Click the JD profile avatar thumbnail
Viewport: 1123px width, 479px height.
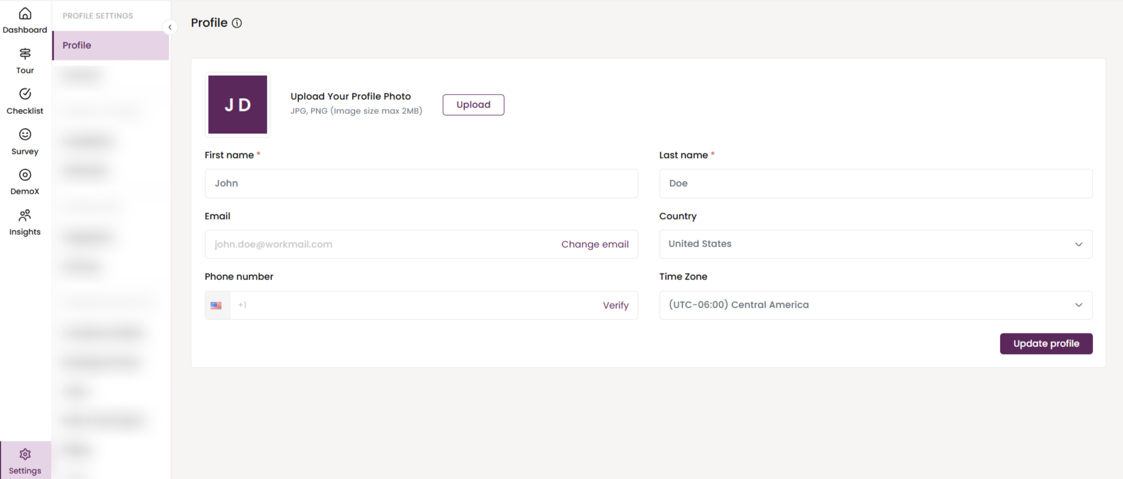click(x=237, y=104)
